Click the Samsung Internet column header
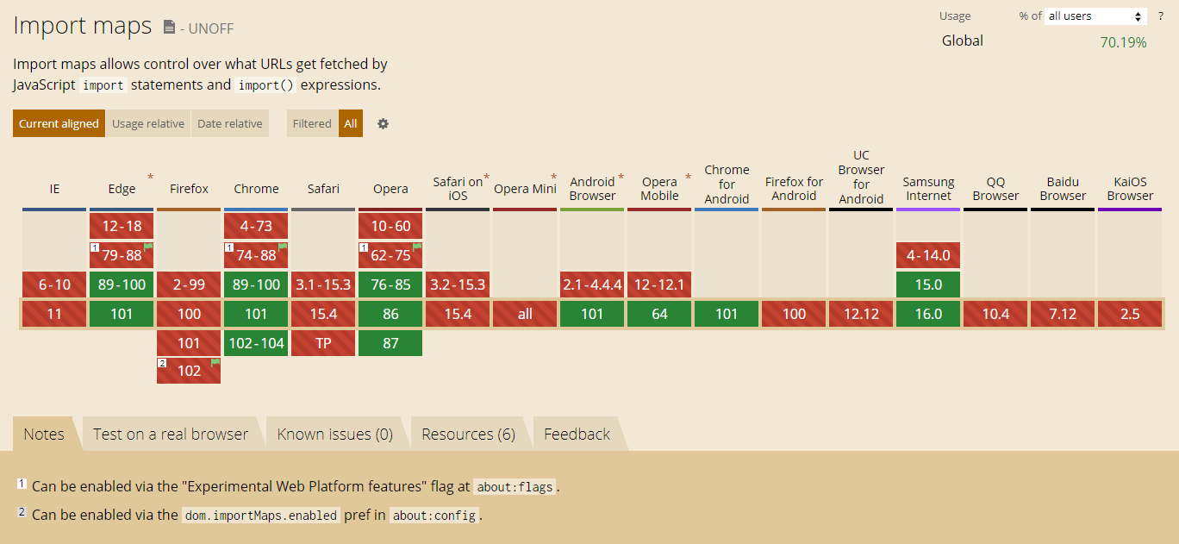Viewport: 1179px width, 544px height. click(x=928, y=189)
